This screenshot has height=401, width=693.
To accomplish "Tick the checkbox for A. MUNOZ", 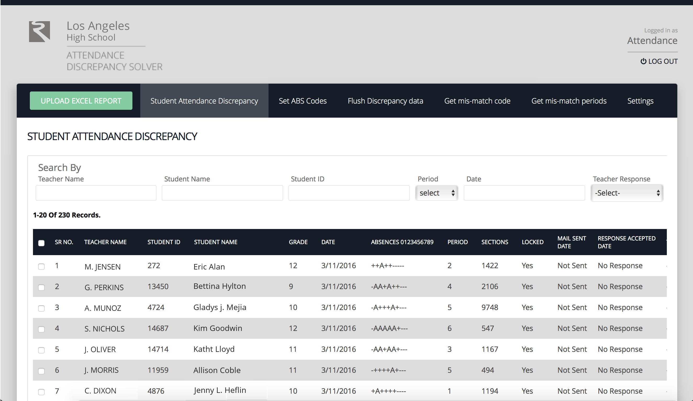I will point(41,308).
